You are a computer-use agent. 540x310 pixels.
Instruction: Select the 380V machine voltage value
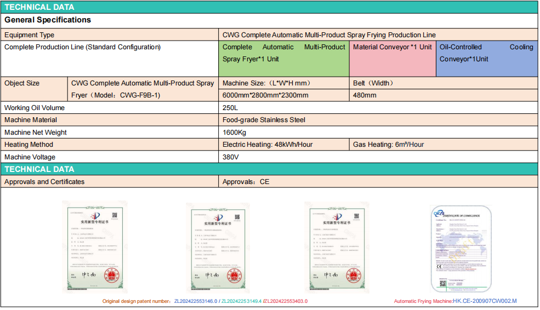pos(231,157)
